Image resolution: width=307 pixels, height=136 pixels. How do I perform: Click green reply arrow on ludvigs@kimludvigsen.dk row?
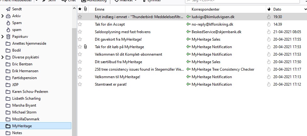click(x=188, y=17)
